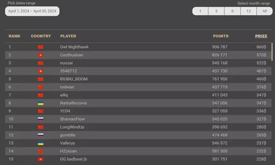Click NatkaBorzova's country flag icon
The image size is (275, 165).
pos(40,103)
